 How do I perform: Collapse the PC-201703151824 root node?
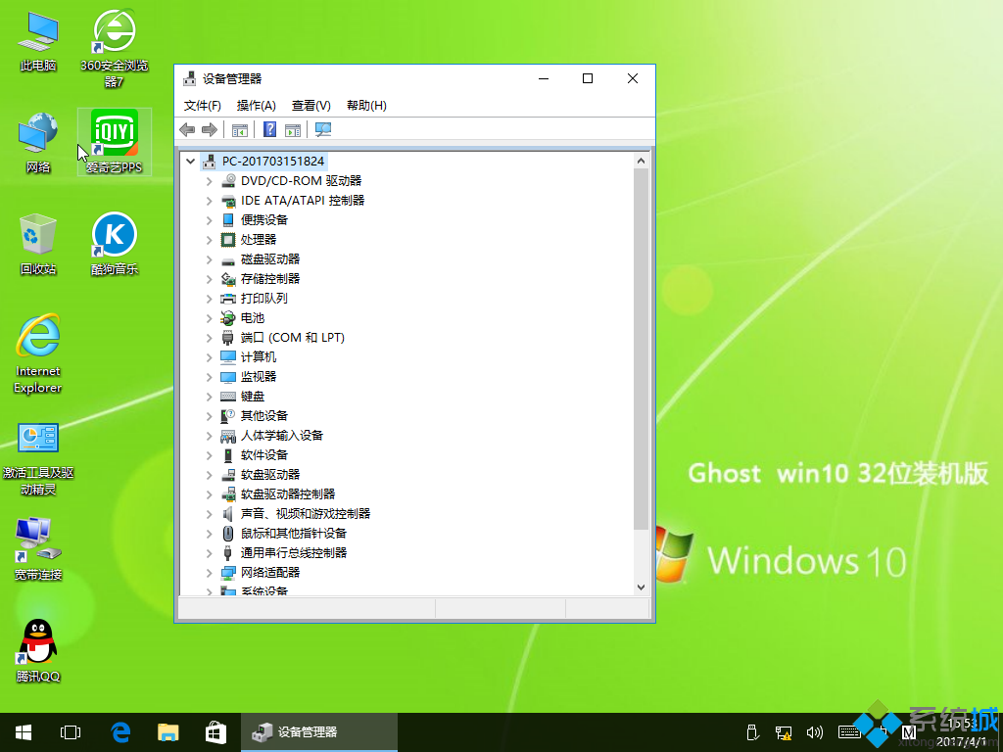click(x=190, y=162)
